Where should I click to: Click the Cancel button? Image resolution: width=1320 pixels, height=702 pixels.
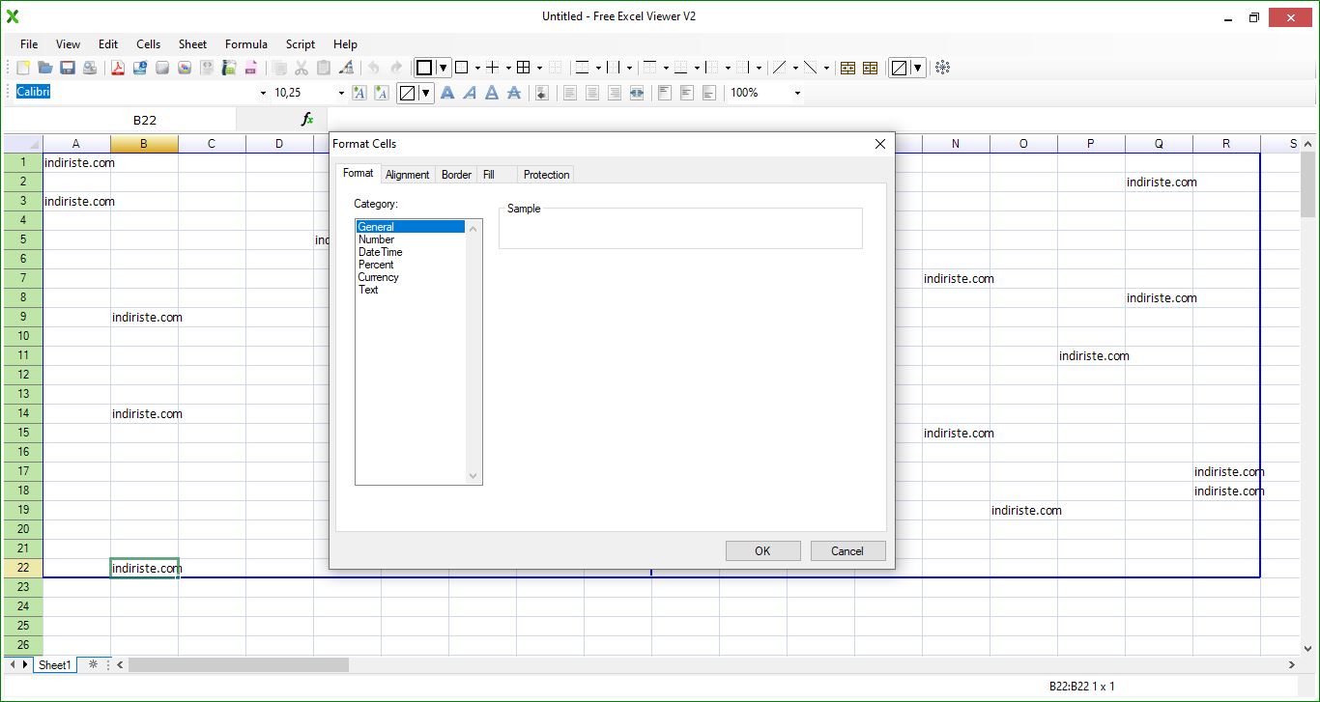(x=847, y=550)
